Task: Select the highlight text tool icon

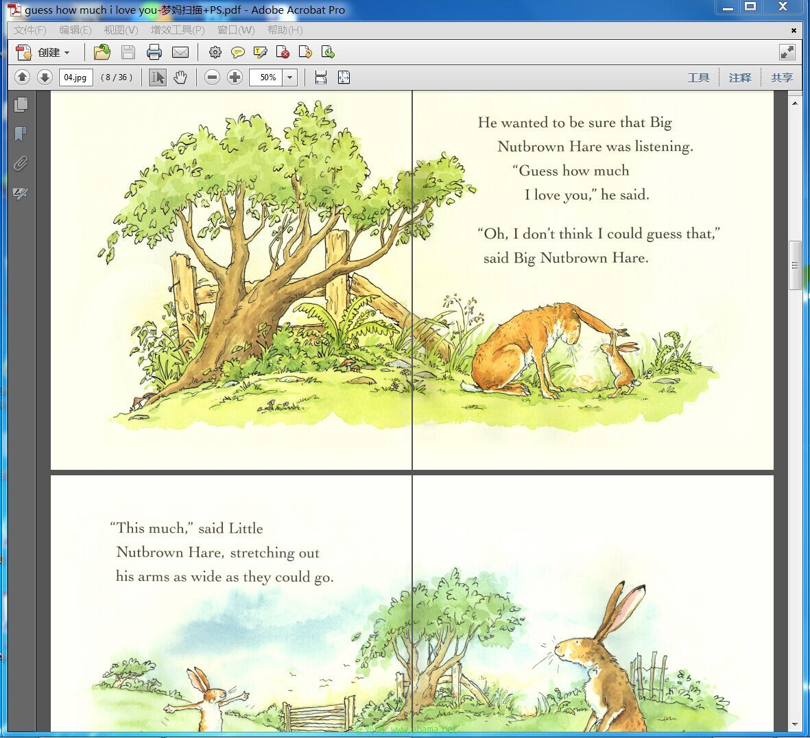Action: 261,52
